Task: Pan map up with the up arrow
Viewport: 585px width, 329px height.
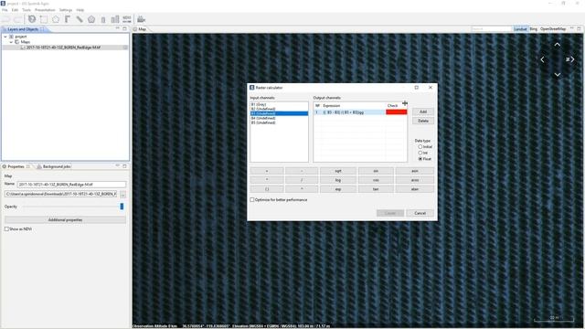Action: coord(557,45)
